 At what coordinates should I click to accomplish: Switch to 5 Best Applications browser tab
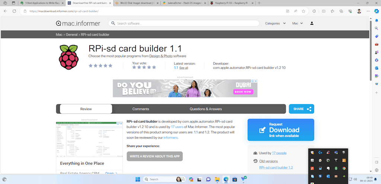tap(42, 3)
